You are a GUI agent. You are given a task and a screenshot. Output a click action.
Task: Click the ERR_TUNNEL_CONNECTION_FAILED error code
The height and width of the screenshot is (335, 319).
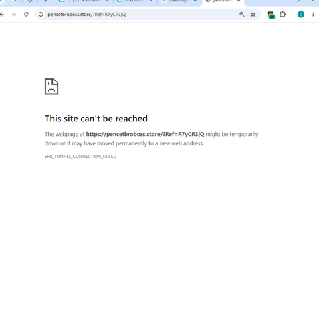point(80,157)
